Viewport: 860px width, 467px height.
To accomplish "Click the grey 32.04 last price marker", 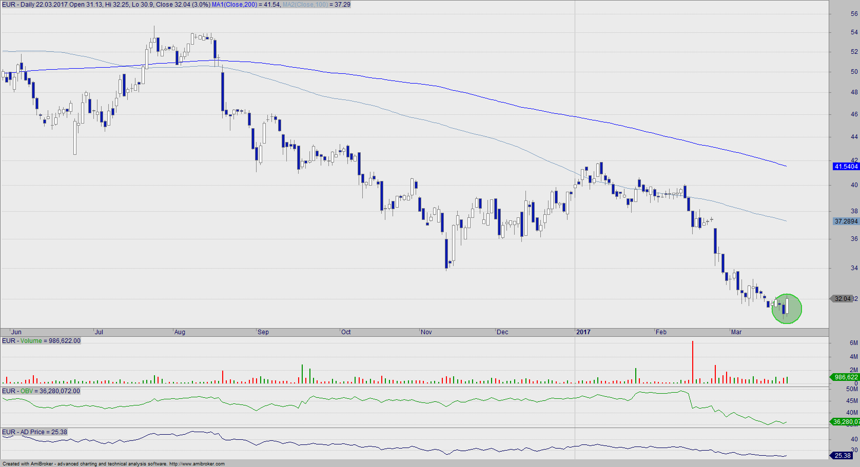I will coord(842,299).
